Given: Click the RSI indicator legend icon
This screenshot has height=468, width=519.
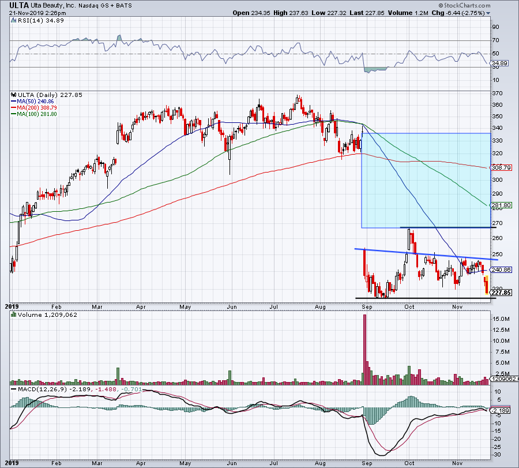Looking at the screenshot, I should (x=14, y=21).
